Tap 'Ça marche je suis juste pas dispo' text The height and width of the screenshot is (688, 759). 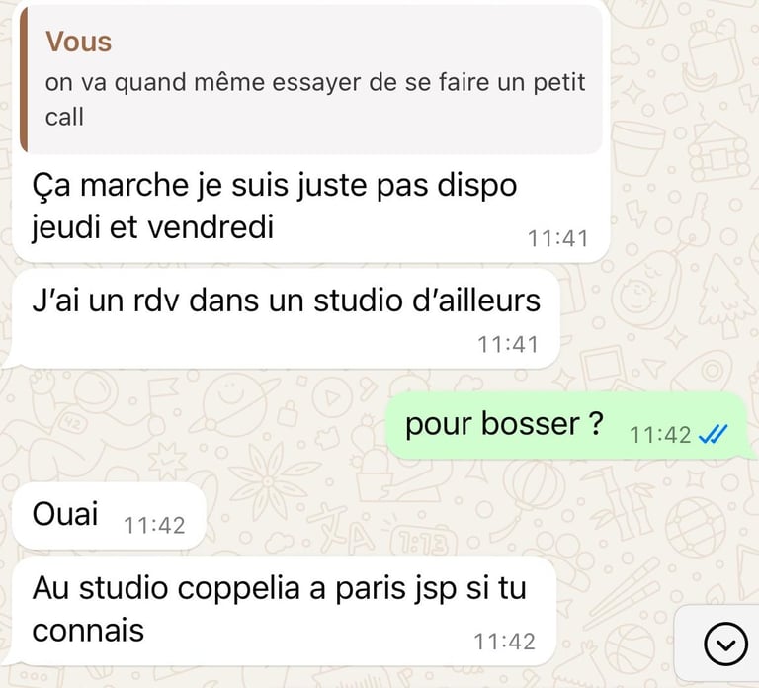tap(275, 186)
